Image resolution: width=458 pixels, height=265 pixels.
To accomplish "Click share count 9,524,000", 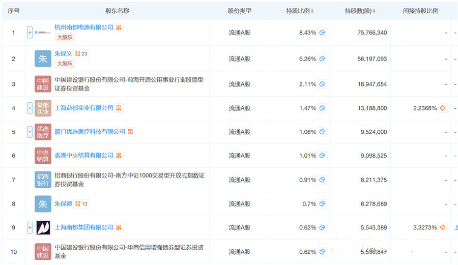I will pyautogui.click(x=374, y=132).
